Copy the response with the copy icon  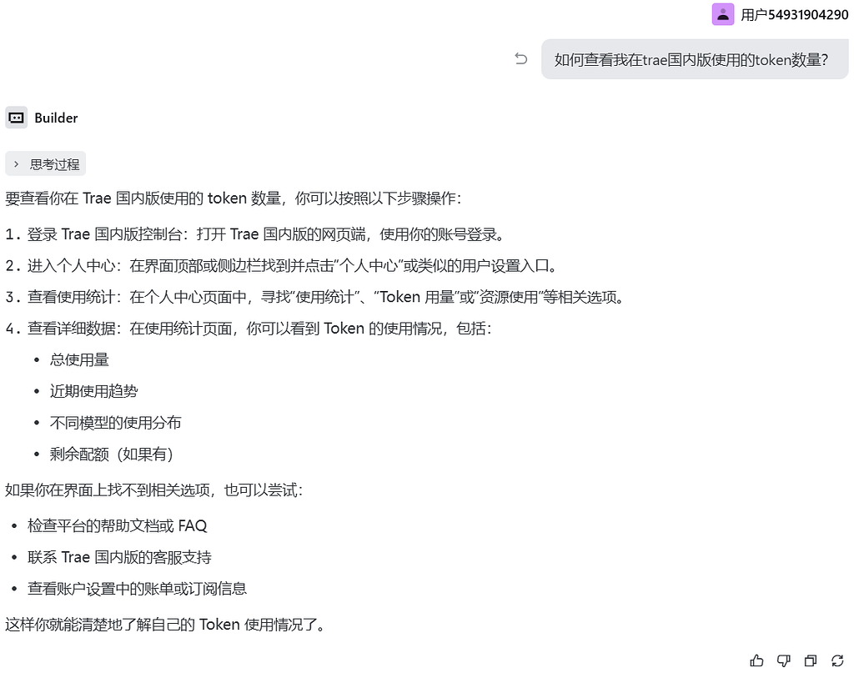tap(811, 660)
